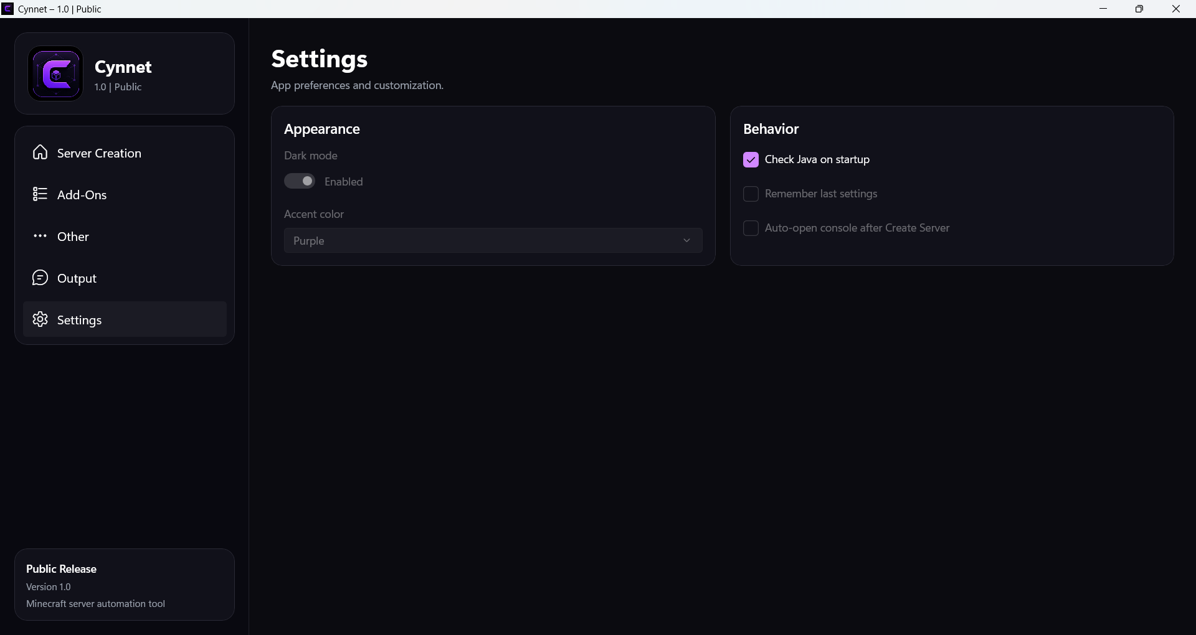Click the Cynnet title bar app icon

point(8,9)
